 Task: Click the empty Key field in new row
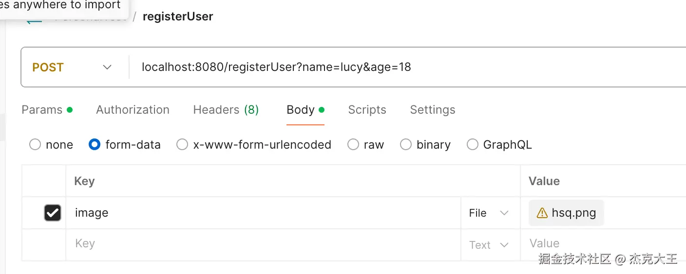coord(263,244)
